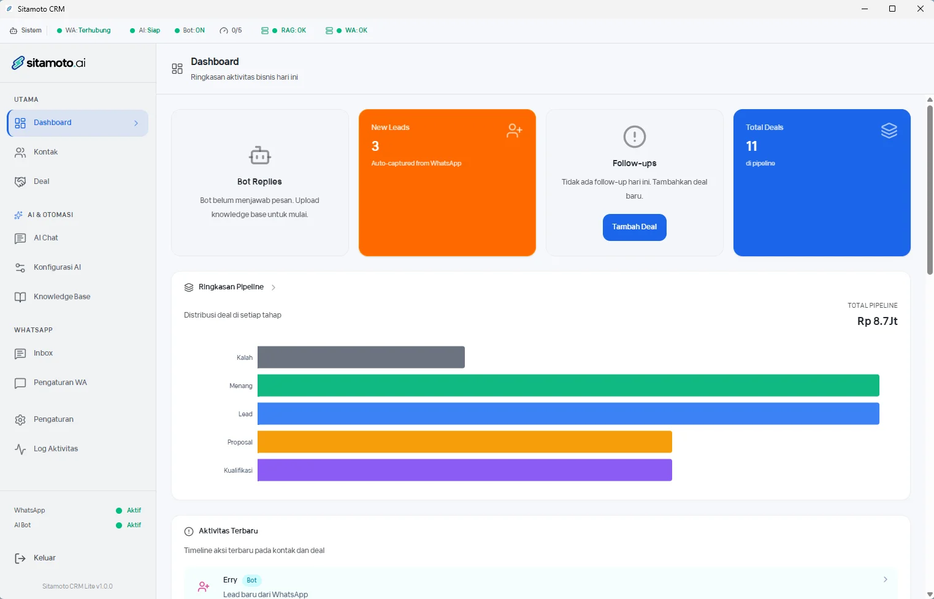Open Kontak in the sidebar
This screenshot has height=599, width=934.
(x=78, y=153)
